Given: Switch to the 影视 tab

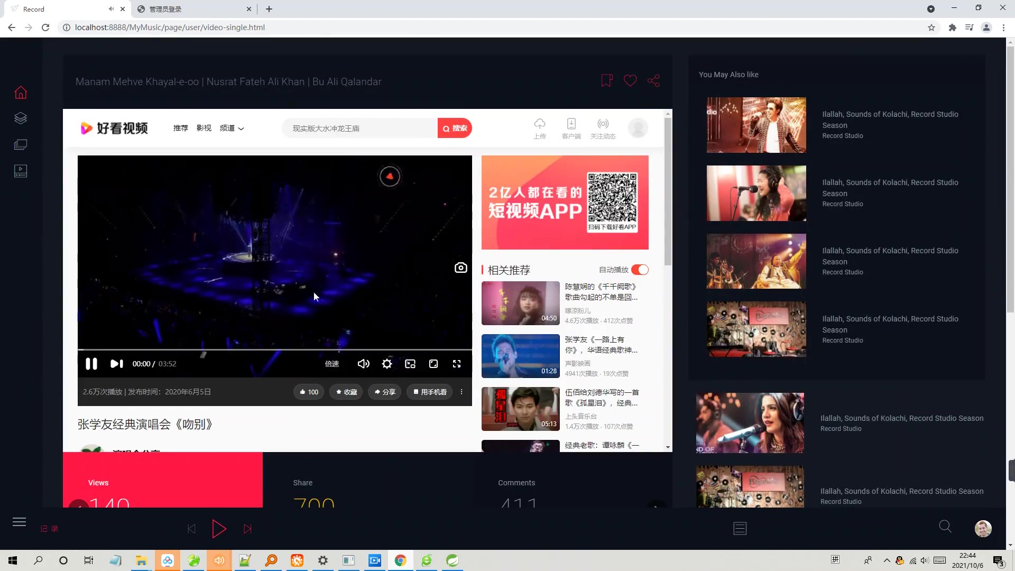Looking at the screenshot, I should 204,128.
